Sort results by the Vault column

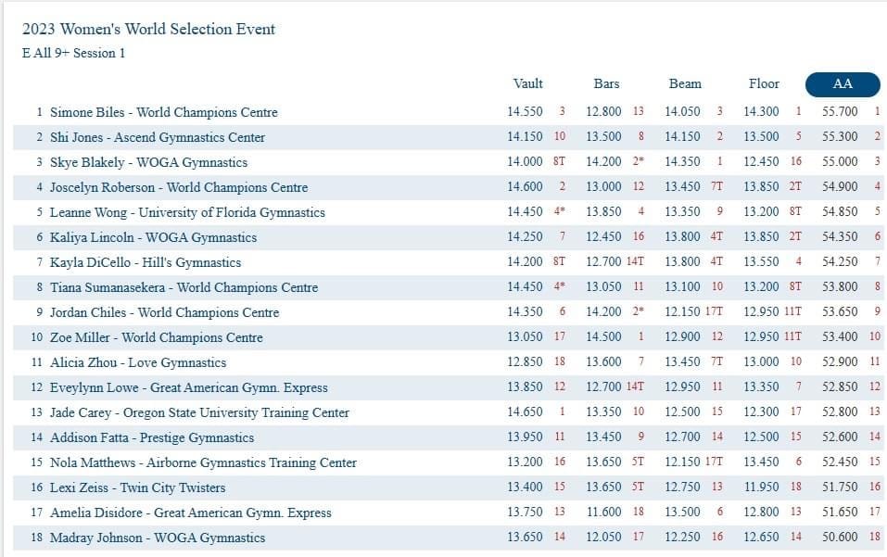coord(527,83)
